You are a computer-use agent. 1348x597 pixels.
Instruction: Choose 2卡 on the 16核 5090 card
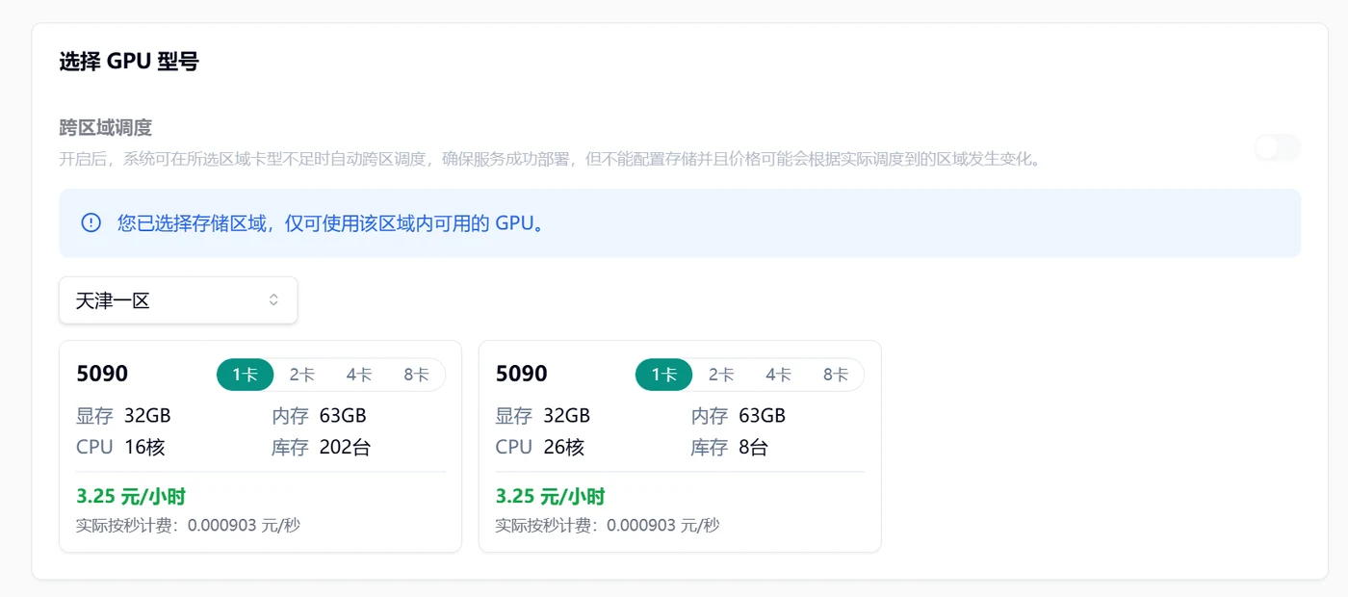(302, 375)
